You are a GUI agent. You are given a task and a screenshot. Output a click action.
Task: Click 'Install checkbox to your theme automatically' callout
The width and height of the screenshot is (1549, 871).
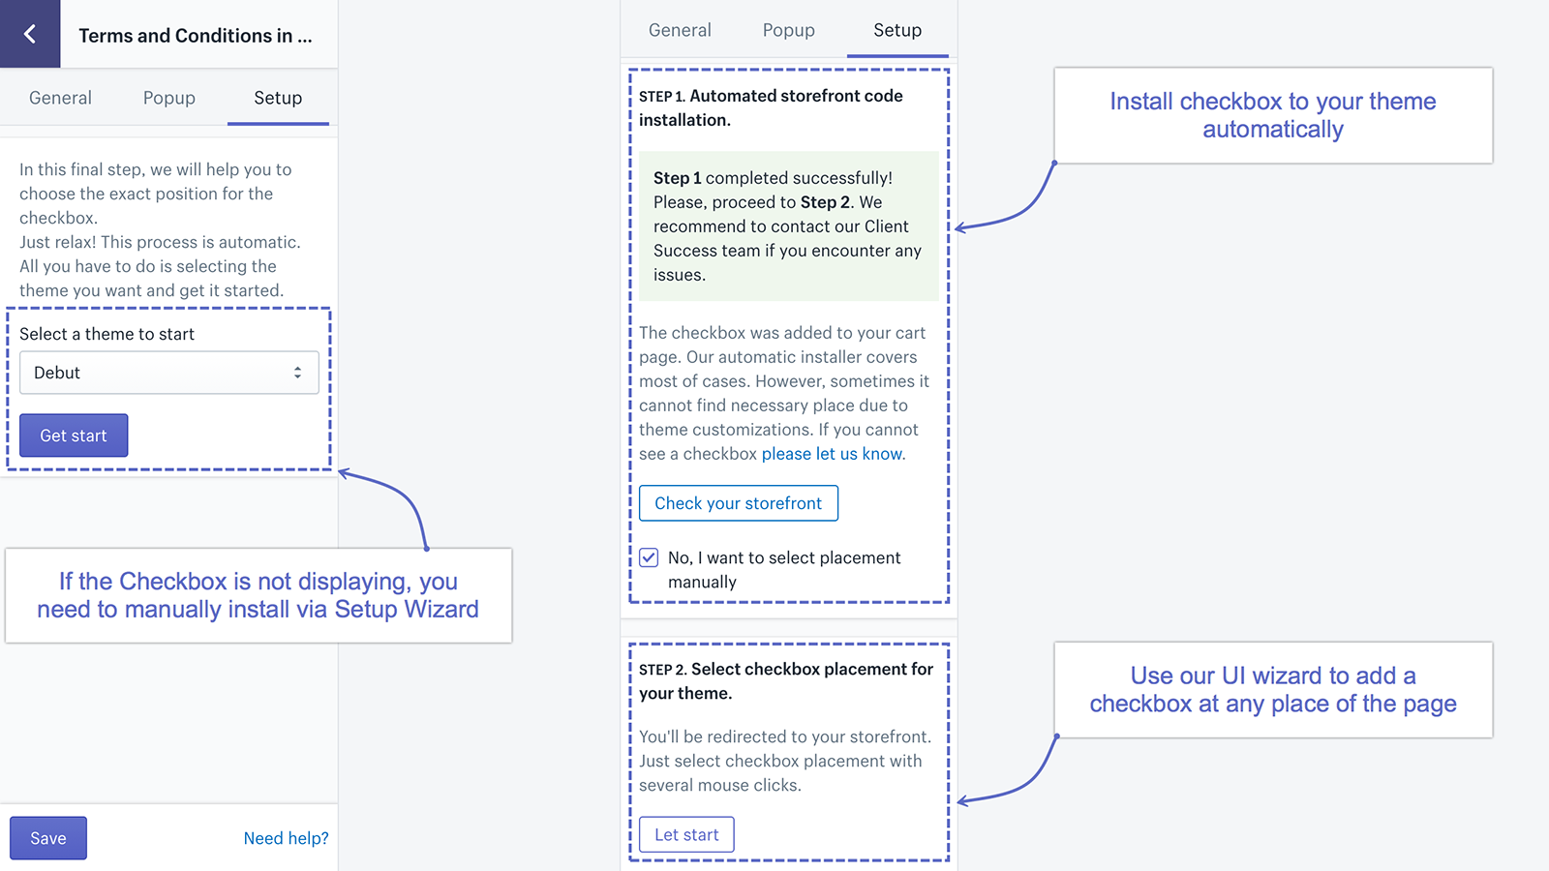click(1272, 115)
